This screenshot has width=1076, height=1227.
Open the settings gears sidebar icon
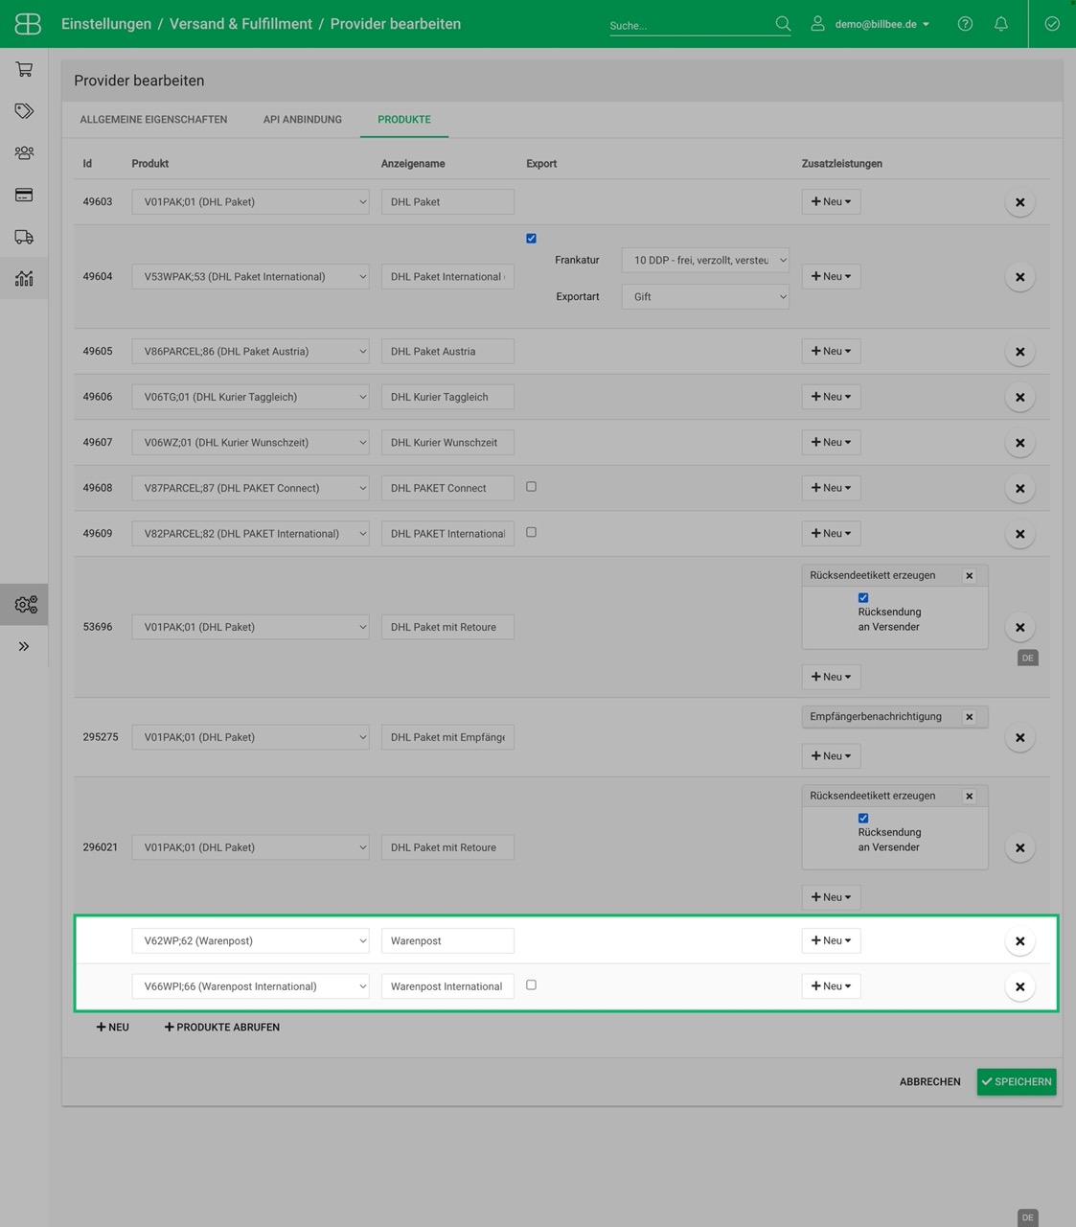pyautogui.click(x=26, y=604)
